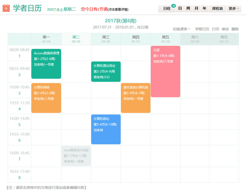Expand the 更多 dropdown menu
Image resolution: width=246 pixels, height=195 pixels.
click(234, 8)
